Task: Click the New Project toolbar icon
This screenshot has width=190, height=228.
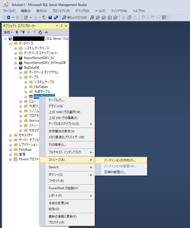Action: pyautogui.click(x=26, y=18)
